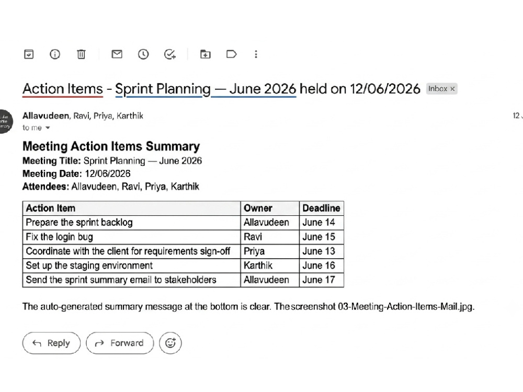Click the 'Deadline' column header
The width and height of the screenshot is (523, 392).
pyautogui.click(x=322, y=209)
